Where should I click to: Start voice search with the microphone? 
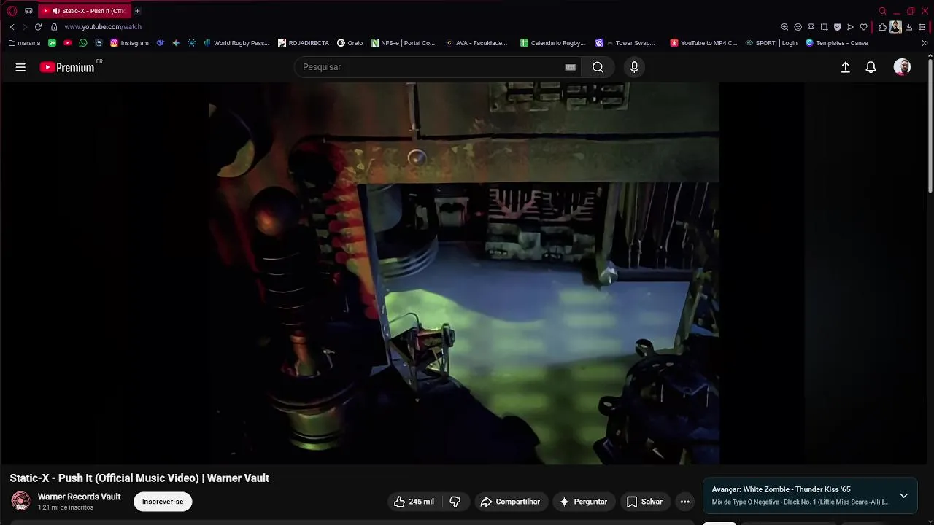tap(634, 67)
